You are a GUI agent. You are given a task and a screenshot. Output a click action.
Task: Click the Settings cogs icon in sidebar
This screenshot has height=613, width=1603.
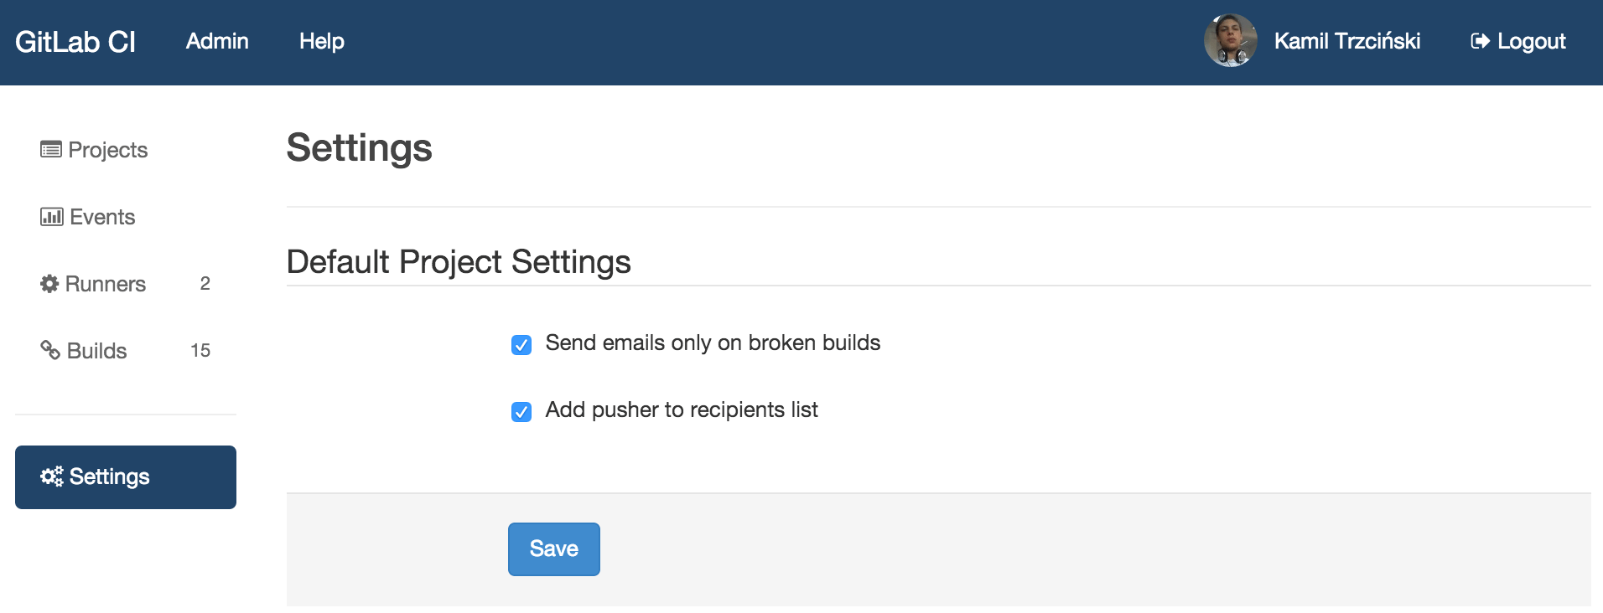(52, 476)
